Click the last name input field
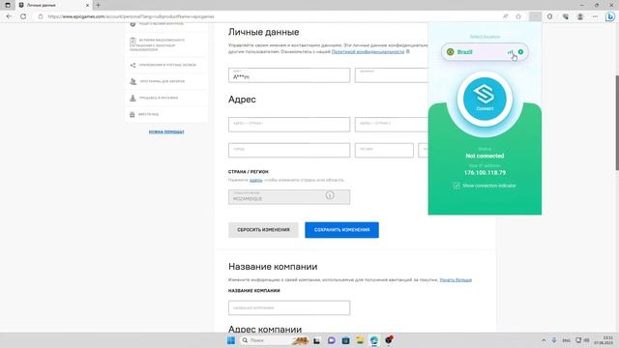Image resolution: width=619 pixels, height=348 pixels. [x=391, y=75]
